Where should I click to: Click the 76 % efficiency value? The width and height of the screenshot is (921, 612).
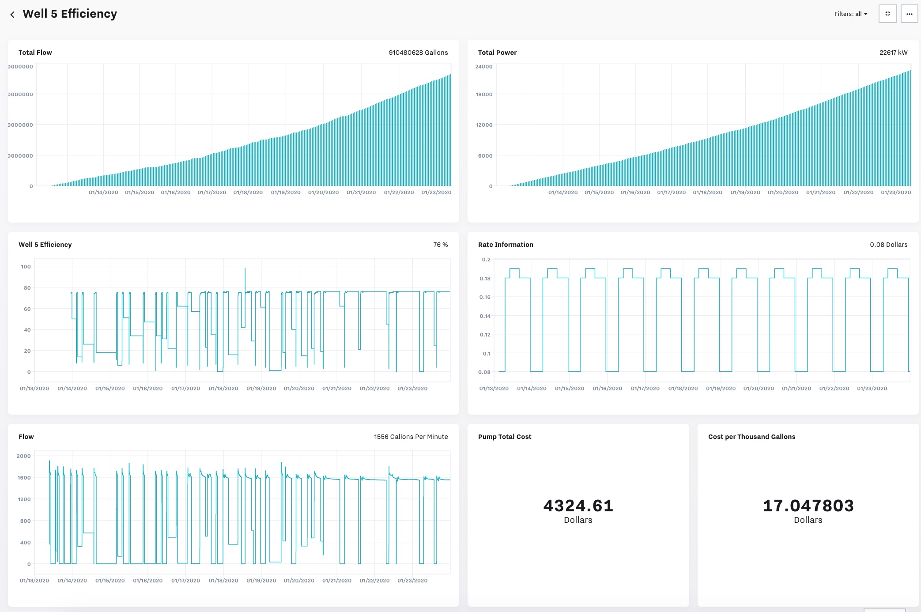point(441,244)
